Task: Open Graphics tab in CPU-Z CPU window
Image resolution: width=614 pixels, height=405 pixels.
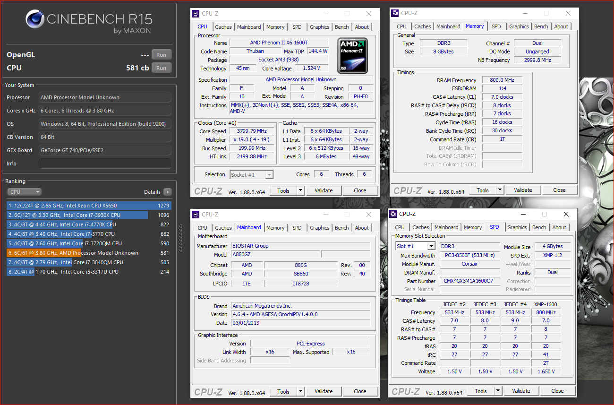Action: pyautogui.click(x=320, y=27)
